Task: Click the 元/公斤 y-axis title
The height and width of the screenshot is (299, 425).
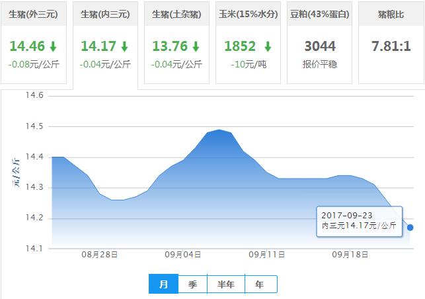Action: pos(16,172)
